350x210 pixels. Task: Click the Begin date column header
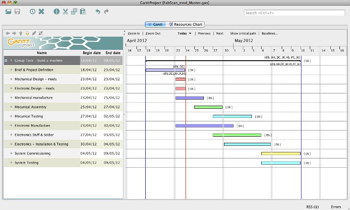91,53
